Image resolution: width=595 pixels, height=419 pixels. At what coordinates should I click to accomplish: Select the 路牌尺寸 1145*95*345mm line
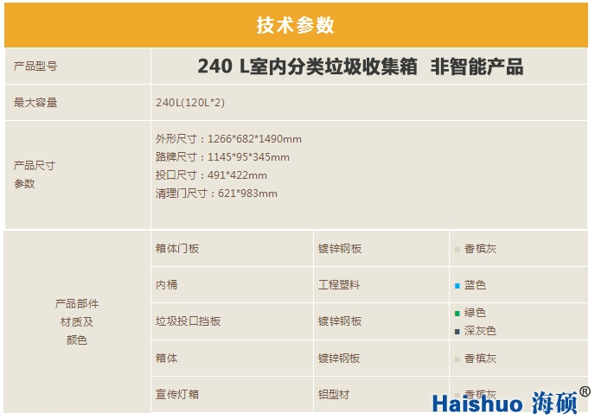(x=222, y=157)
